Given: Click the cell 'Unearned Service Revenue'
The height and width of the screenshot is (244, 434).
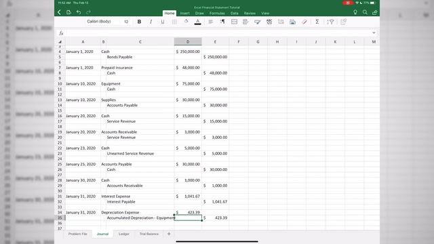Looking at the screenshot, I should point(130,154).
